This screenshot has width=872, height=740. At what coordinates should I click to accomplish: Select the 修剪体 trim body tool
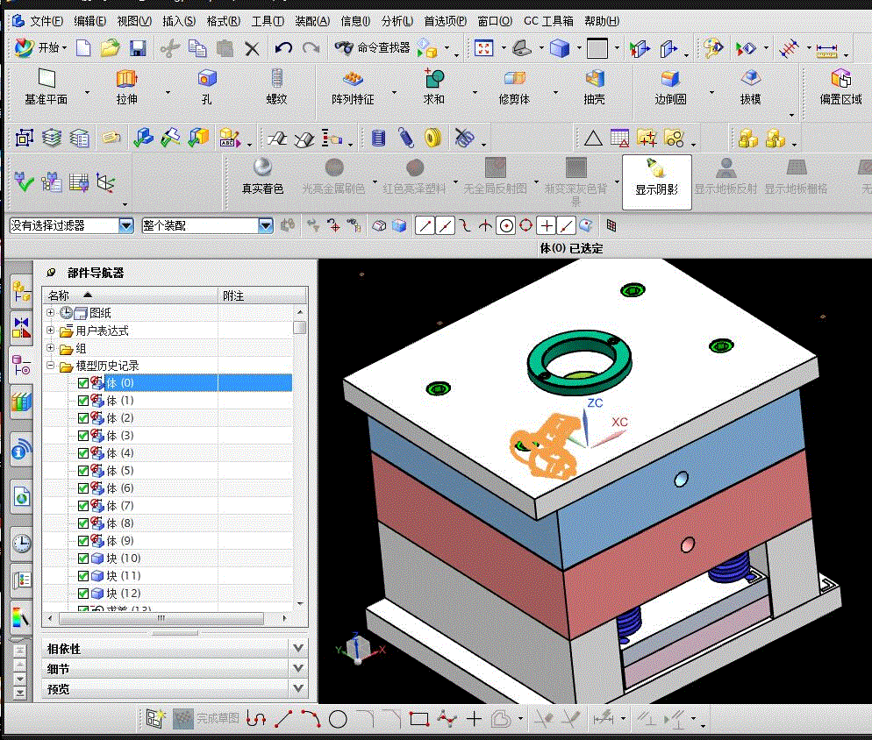tap(514, 88)
